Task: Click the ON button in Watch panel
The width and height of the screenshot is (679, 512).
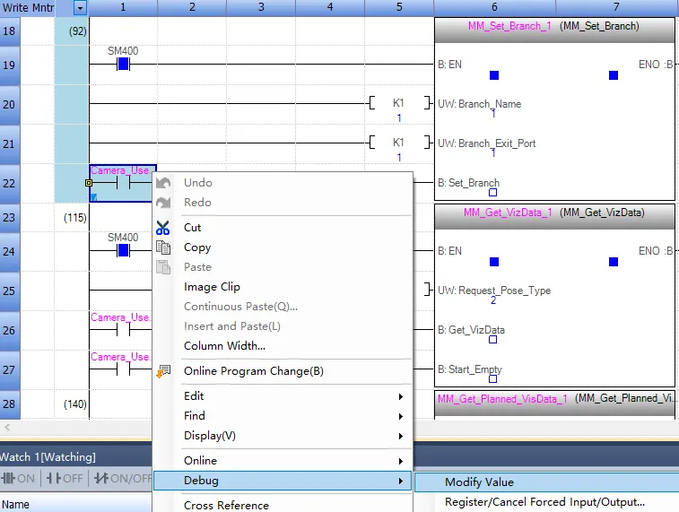Action: [19, 478]
